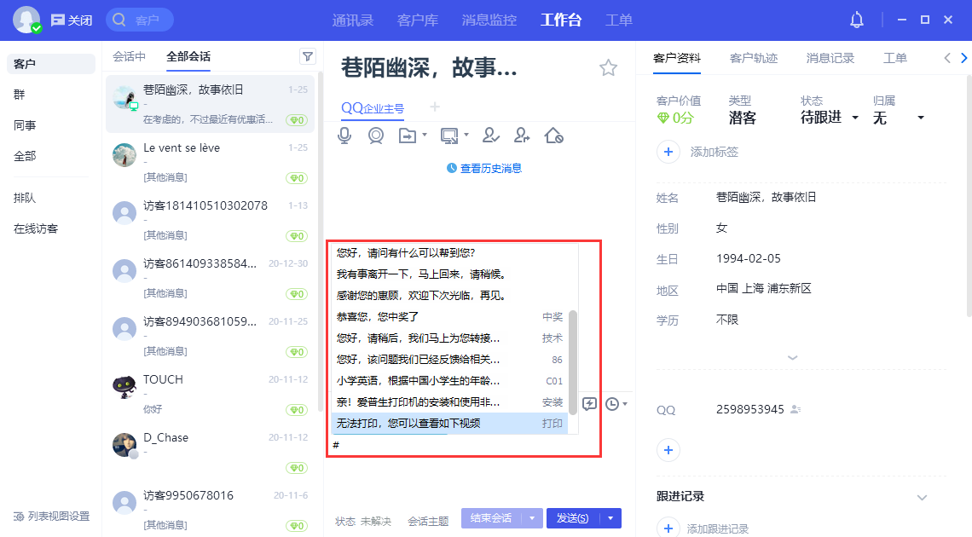The image size is (972, 537).
Task: Open the 消息监控 top menu
Action: coord(489,20)
